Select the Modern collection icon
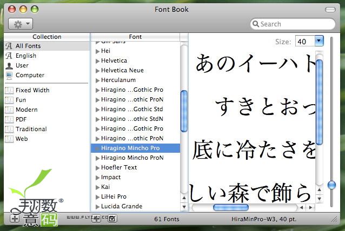 [9, 110]
